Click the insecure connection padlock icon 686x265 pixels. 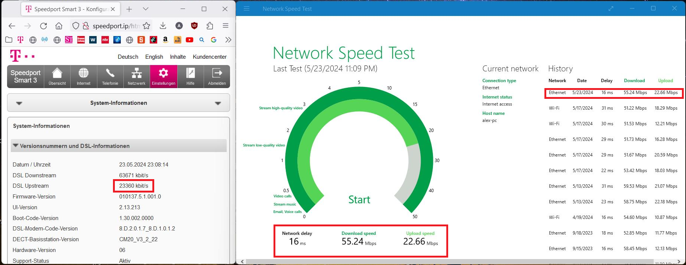tap(86, 26)
